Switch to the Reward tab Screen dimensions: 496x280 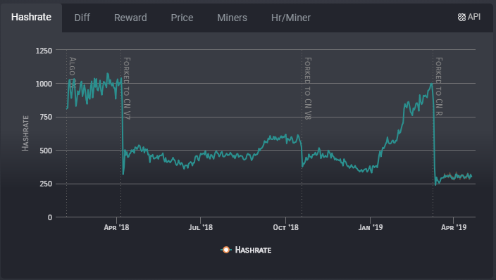pos(130,18)
